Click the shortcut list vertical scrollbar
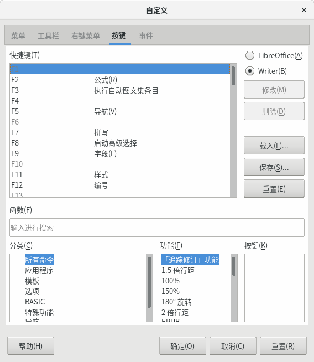Screen dimensions: 314x362 pyautogui.click(x=233, y=131)
